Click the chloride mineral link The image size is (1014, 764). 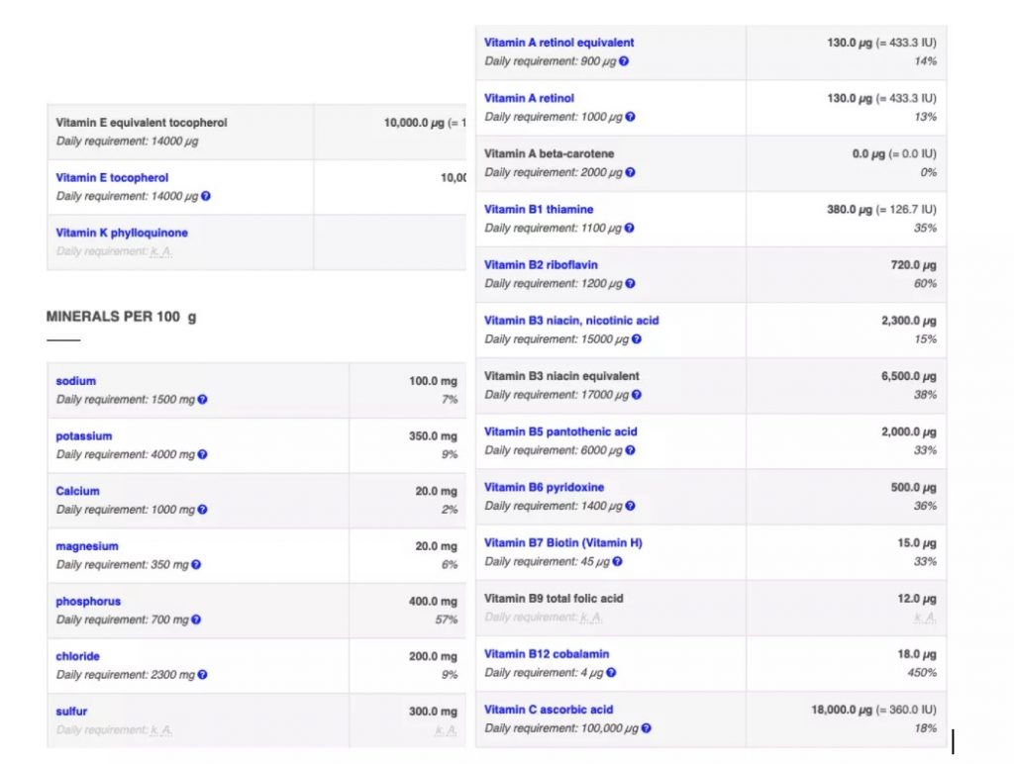pos(77,656)
